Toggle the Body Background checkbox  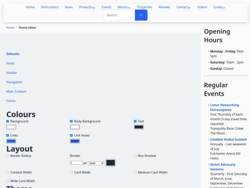click(71, 121)
